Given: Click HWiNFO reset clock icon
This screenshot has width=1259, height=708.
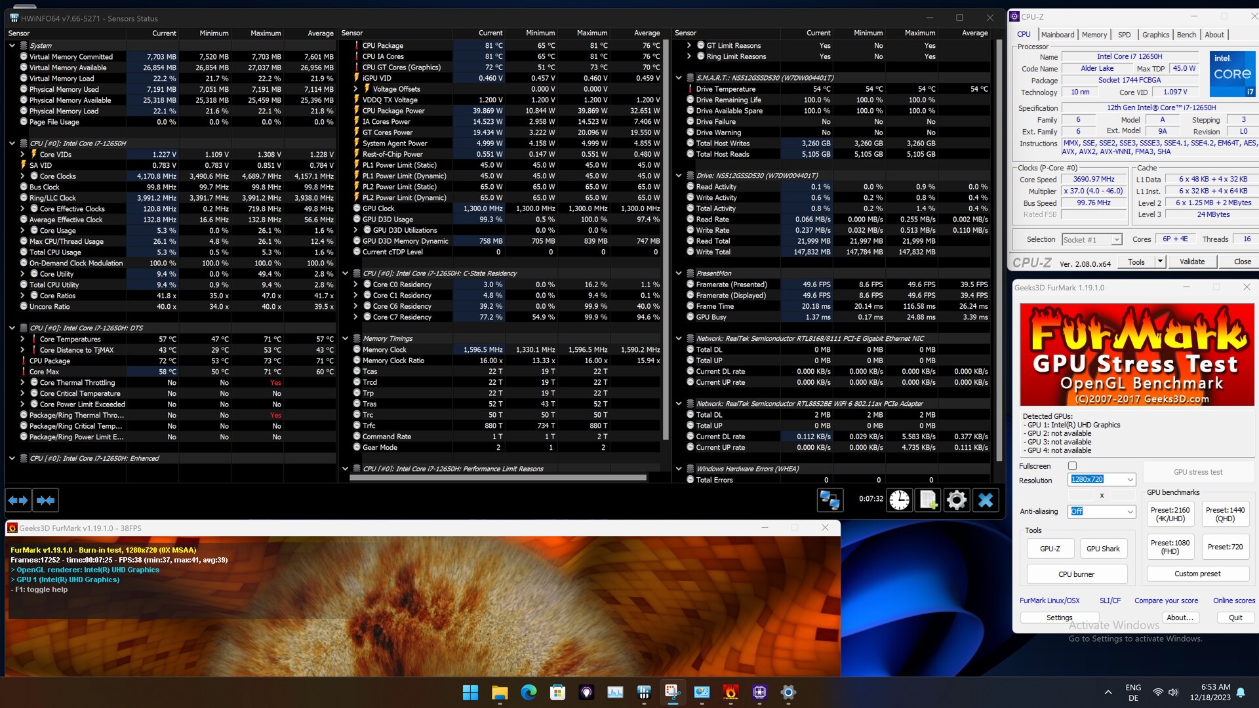Looking at the screenshot, I should 900,500.
